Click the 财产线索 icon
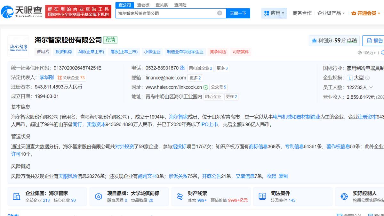The height and width of the screenshot is (216, 384). (x=180, y=196)
